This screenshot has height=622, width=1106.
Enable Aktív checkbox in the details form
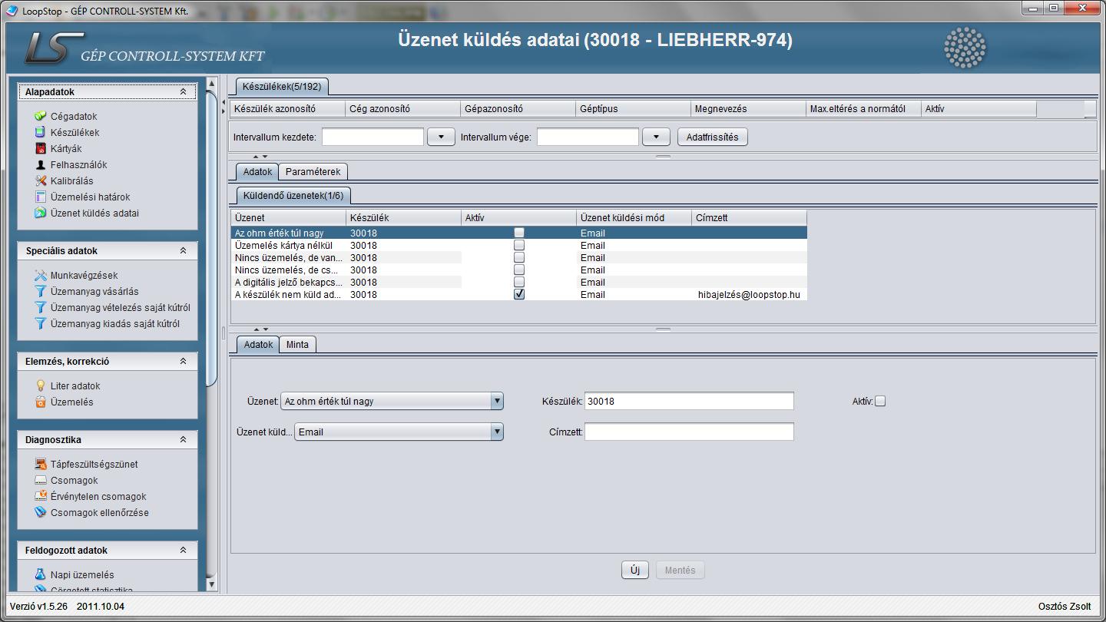click(x=880, y=401)
